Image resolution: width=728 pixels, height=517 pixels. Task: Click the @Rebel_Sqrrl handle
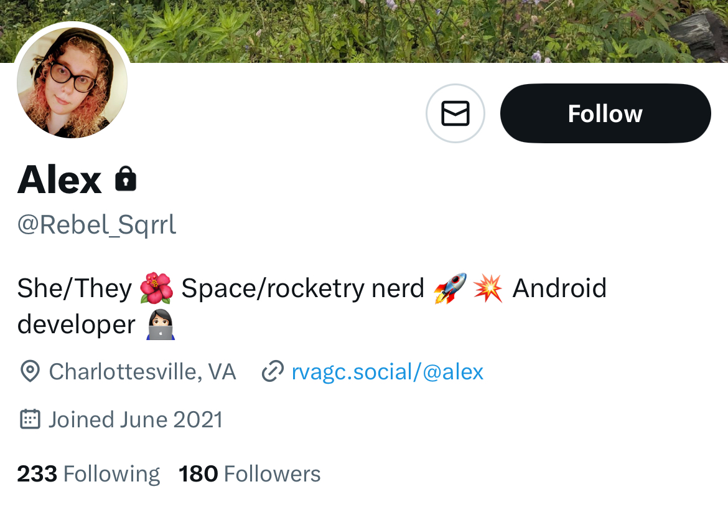point(97,225)
